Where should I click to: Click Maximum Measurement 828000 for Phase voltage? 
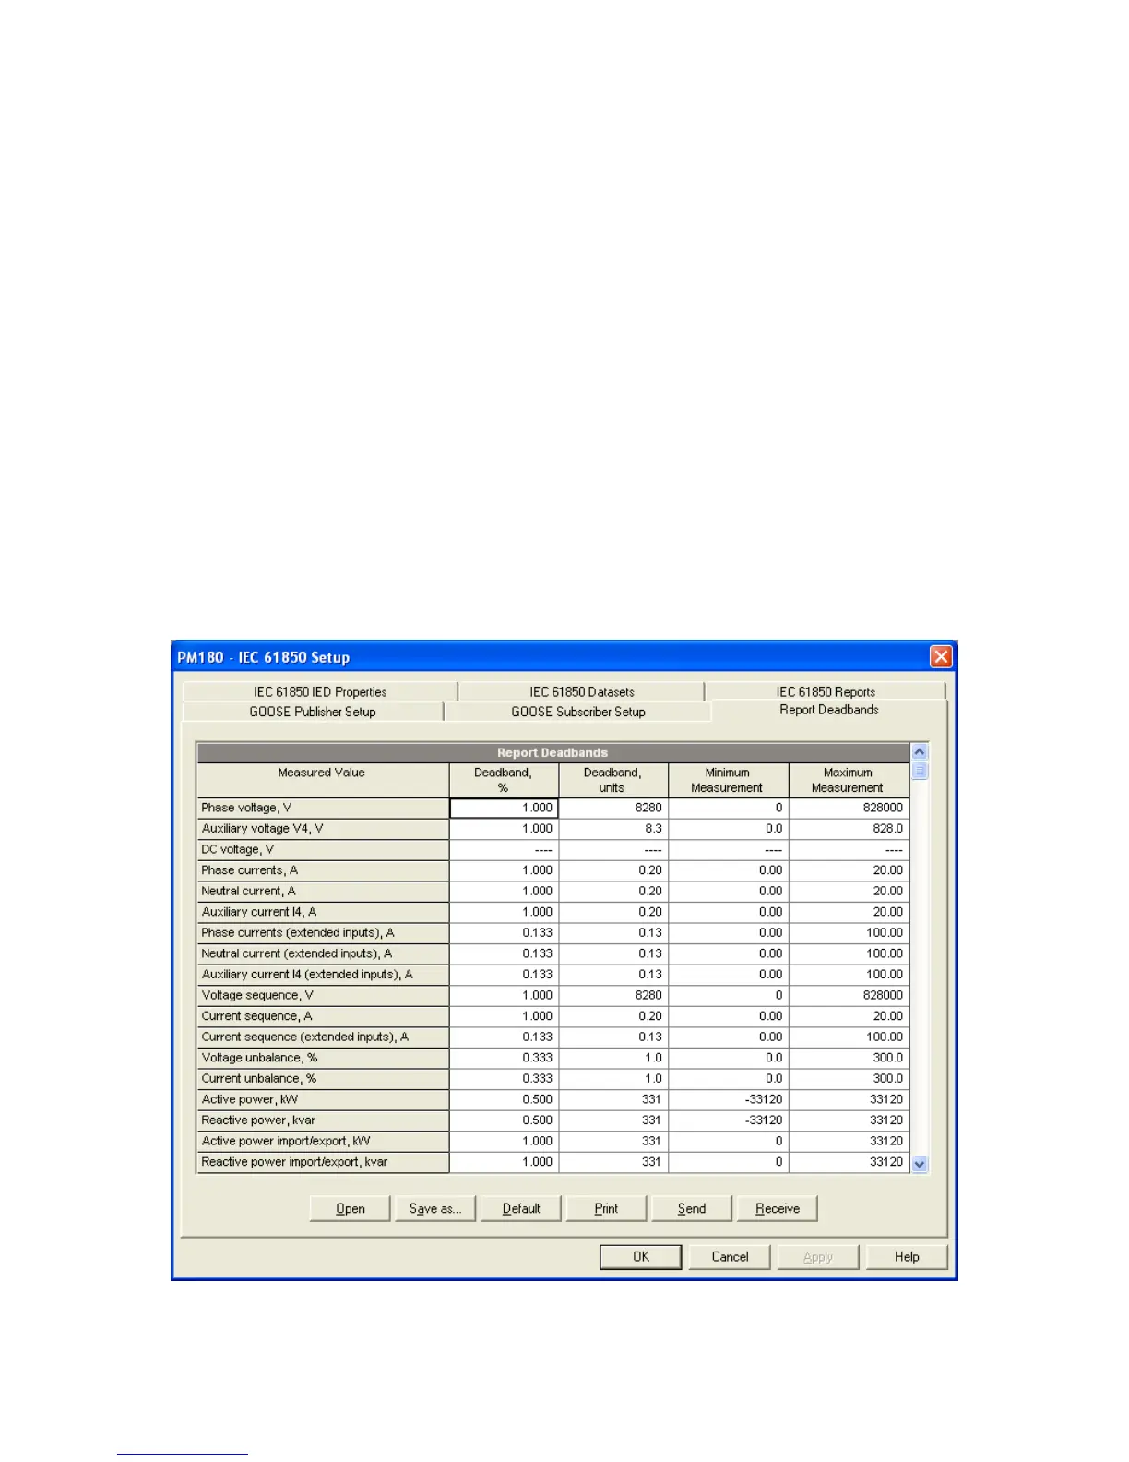click(849, 808)
